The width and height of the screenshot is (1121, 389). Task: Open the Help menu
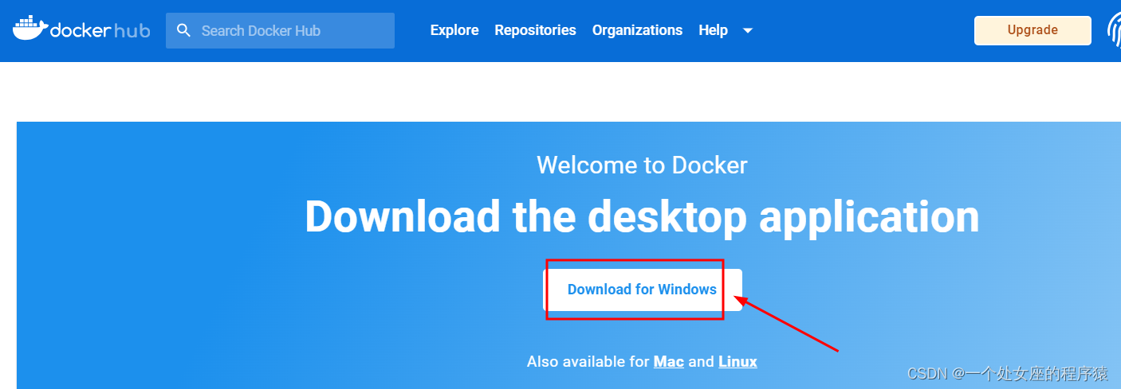point(713,30)
